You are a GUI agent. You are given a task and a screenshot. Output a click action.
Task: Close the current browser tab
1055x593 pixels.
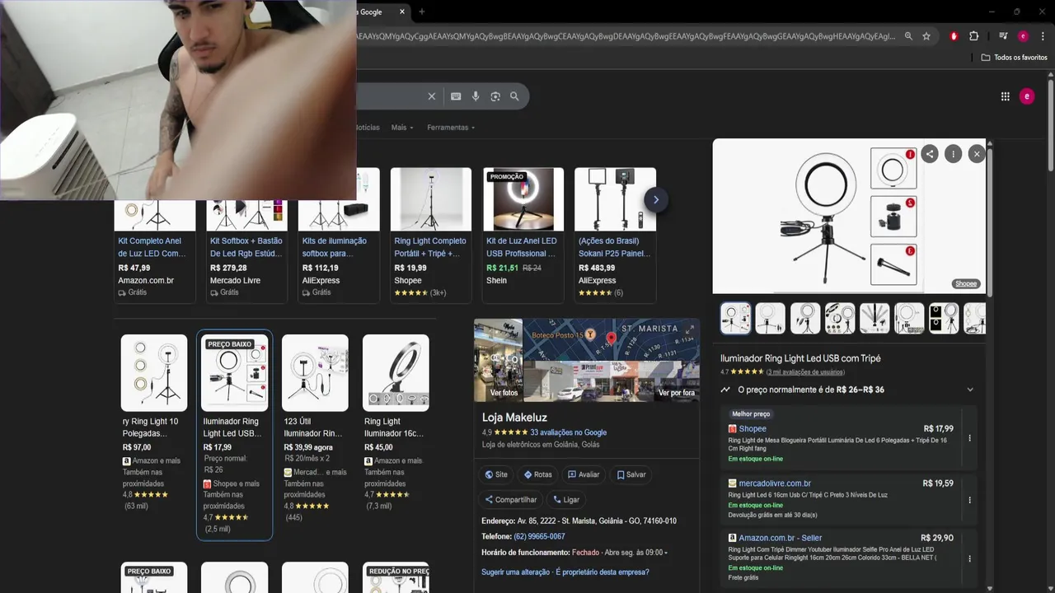point(402,12)
